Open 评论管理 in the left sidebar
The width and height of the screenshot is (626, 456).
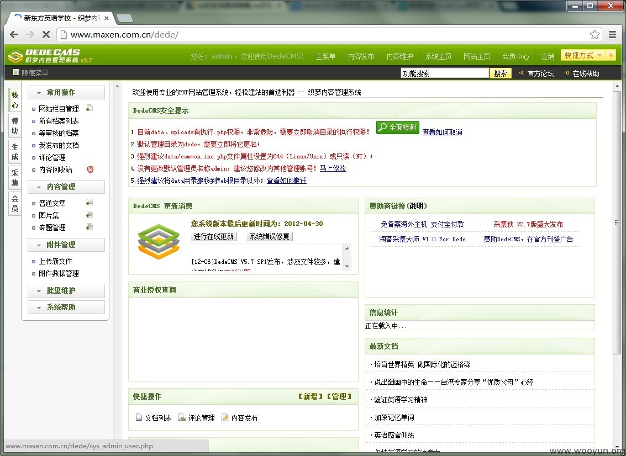pyautogui.click(x=52, y=157)
